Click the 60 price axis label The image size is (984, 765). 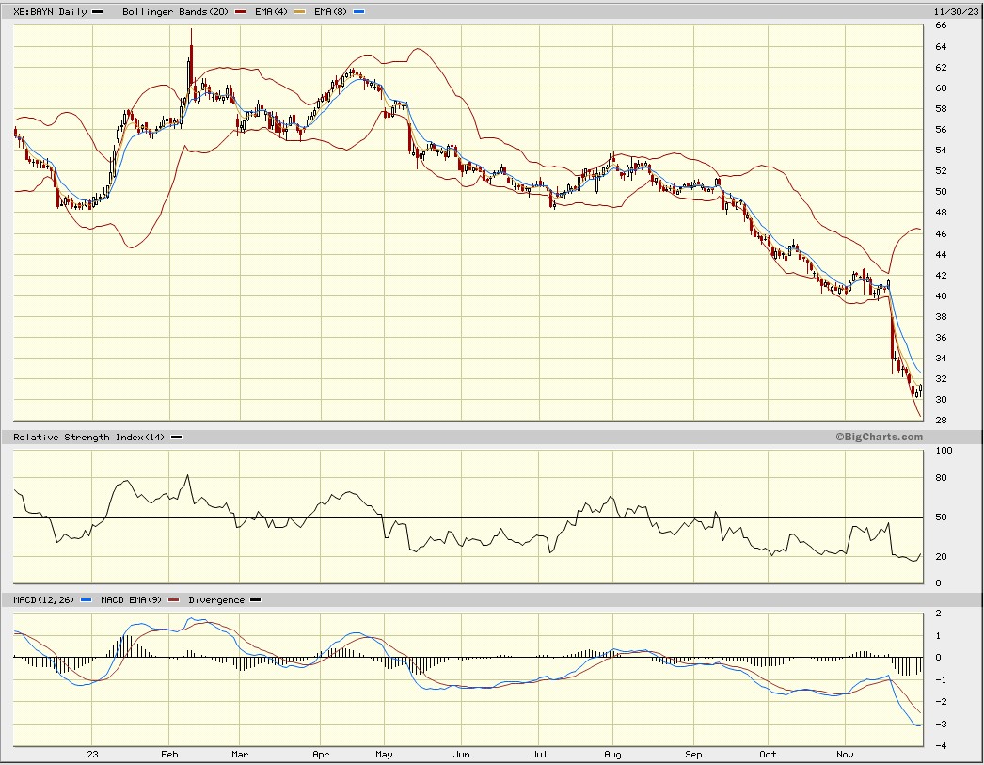click(x=941, y=88)
